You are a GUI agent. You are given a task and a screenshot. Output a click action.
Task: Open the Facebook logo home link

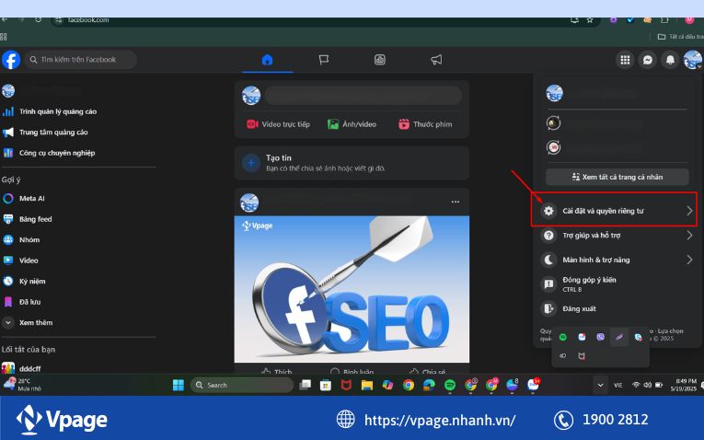coord(11,60)
